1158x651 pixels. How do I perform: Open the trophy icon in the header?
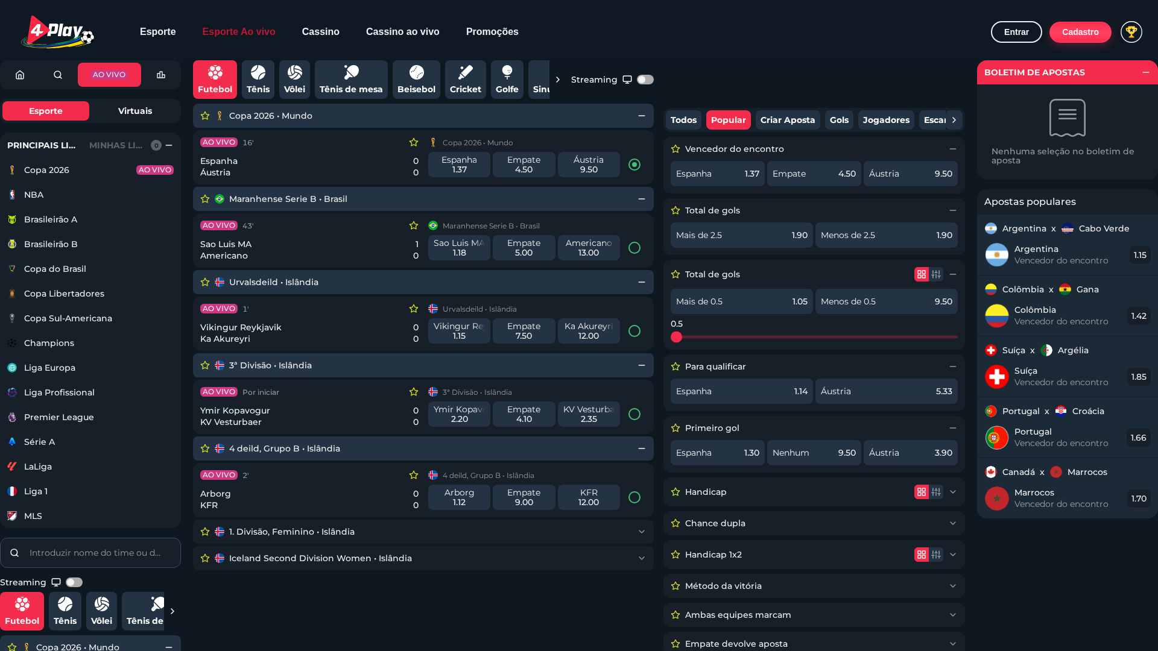[1131, 32]
